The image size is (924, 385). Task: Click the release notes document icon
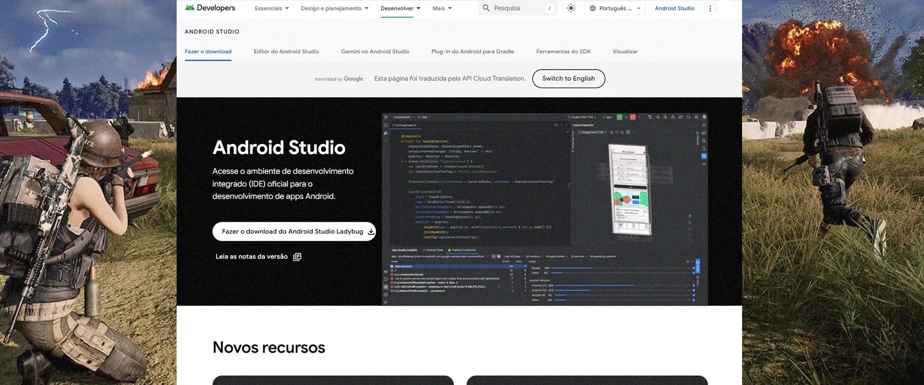[297, 257]
